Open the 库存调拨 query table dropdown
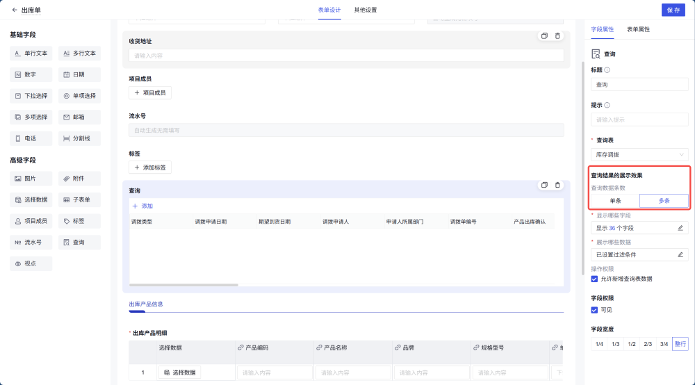 (639, 154)
